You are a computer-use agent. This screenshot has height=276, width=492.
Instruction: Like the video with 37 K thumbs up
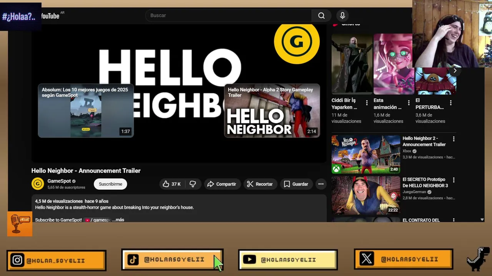tap(171, 184)
